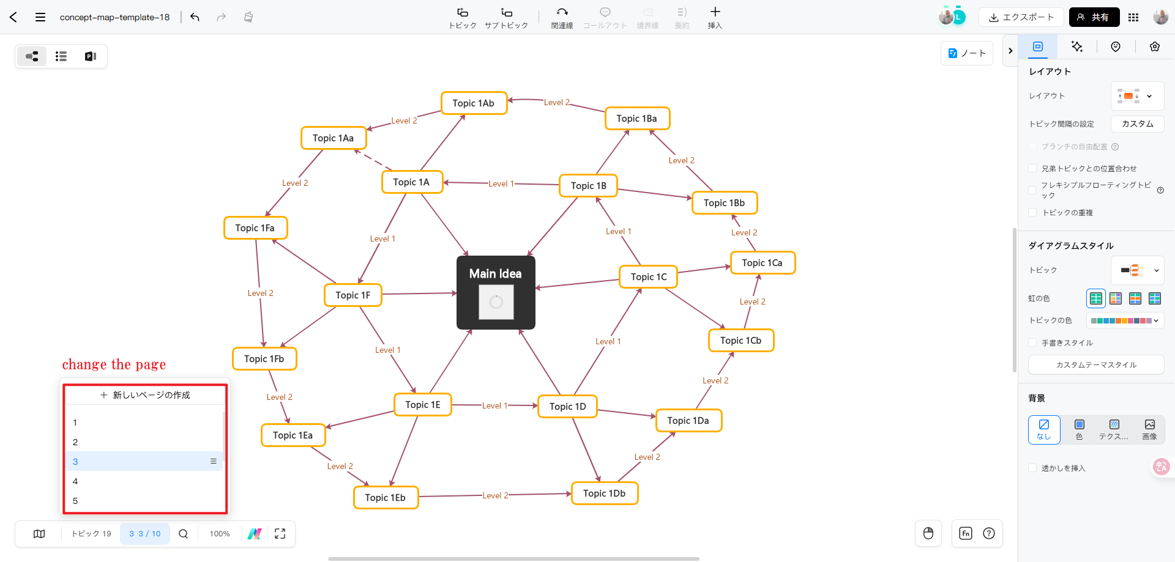1175x562 pixels.
Task: Switch to outline list view icon
Action: [x=61, y=56]
